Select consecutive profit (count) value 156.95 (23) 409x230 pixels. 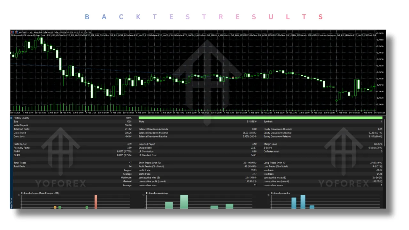click(x=250, y=181)
